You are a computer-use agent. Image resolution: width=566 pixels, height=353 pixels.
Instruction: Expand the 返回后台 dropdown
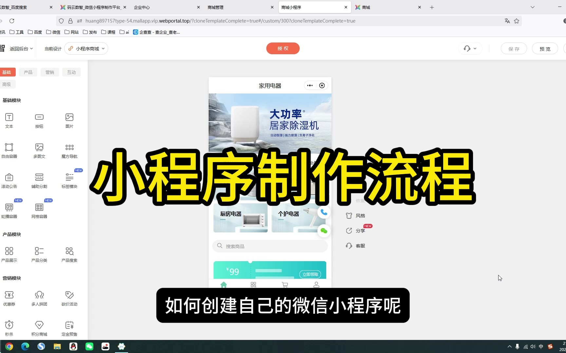pos(21,49)
